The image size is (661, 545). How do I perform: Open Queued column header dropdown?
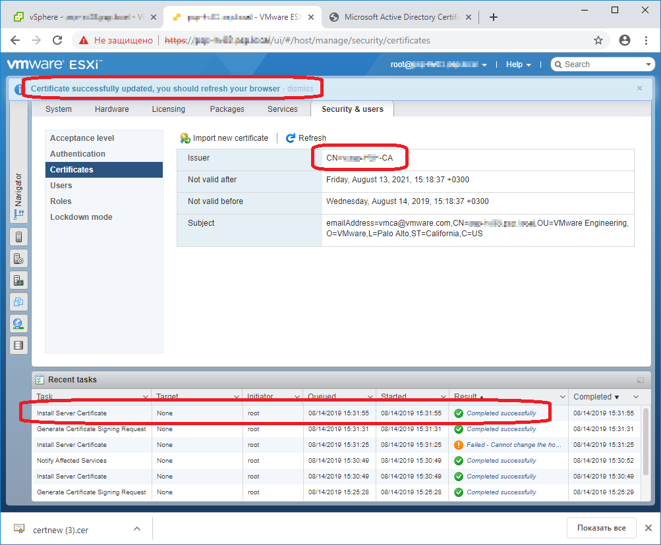pos(370,397)
